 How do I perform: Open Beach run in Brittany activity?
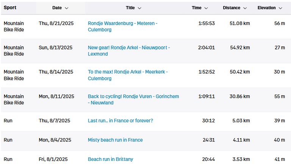pyautogui.click(x=110, y=159)
